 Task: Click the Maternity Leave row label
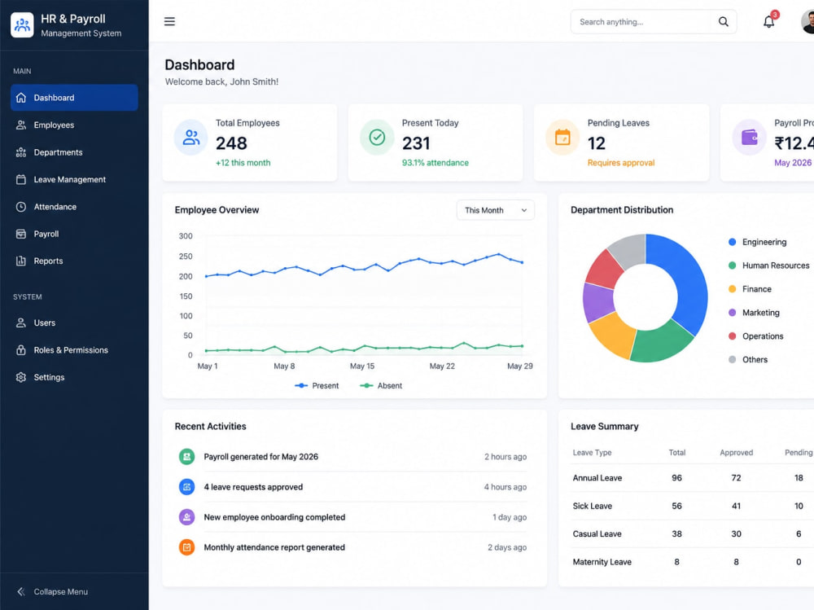(x=602, y=562)
